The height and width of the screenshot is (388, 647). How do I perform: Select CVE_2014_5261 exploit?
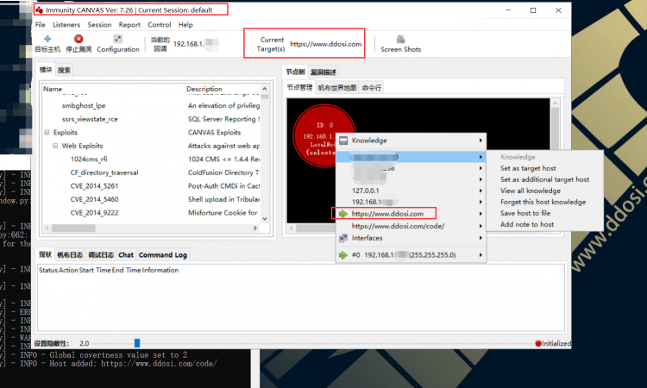[x=94, y=186]
